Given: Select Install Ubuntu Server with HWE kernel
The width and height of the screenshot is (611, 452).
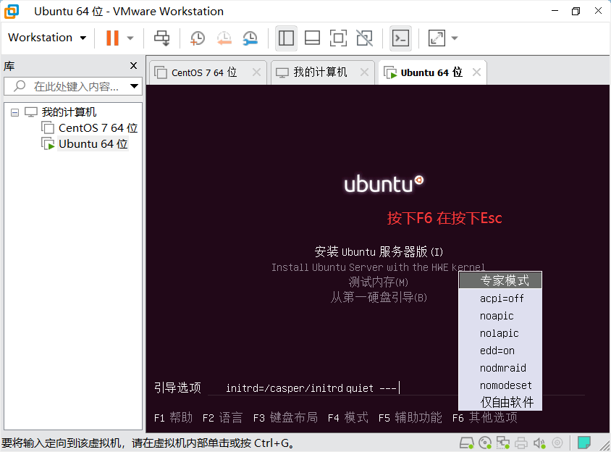Looking at the screenshot, I should point(378,267).
